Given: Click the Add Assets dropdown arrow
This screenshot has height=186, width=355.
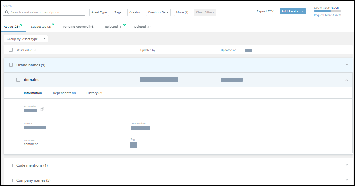Looking at the screenshot, I should (302, 11).
